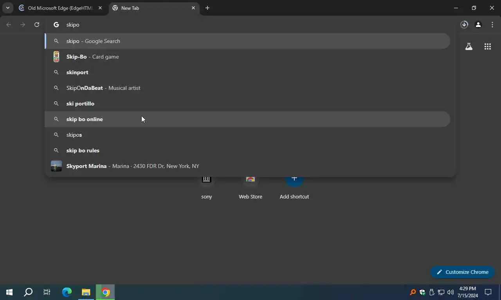
Task: Choose ski portillo suggestion
Action: [x=247, y=104]
